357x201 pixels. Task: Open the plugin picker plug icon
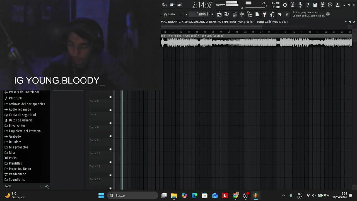pyautogui.click(x=265, y=14)
